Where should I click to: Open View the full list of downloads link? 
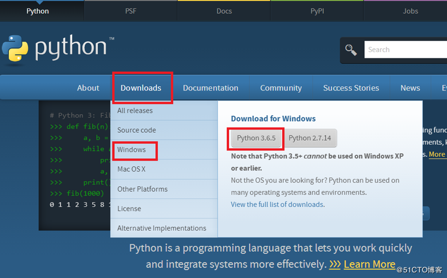[x=277, y=204]
